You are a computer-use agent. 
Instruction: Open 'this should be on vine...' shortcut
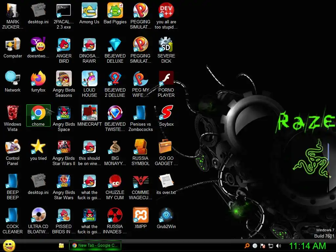89,152
